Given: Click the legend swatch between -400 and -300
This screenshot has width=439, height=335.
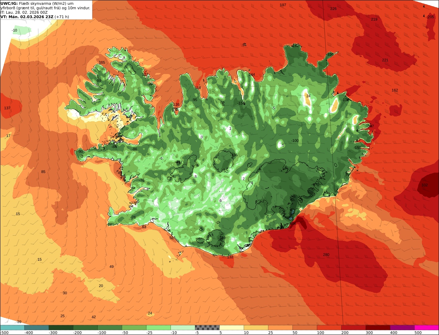Looking at the screenshot, I should pyautogui.click(x=36, y=327).
